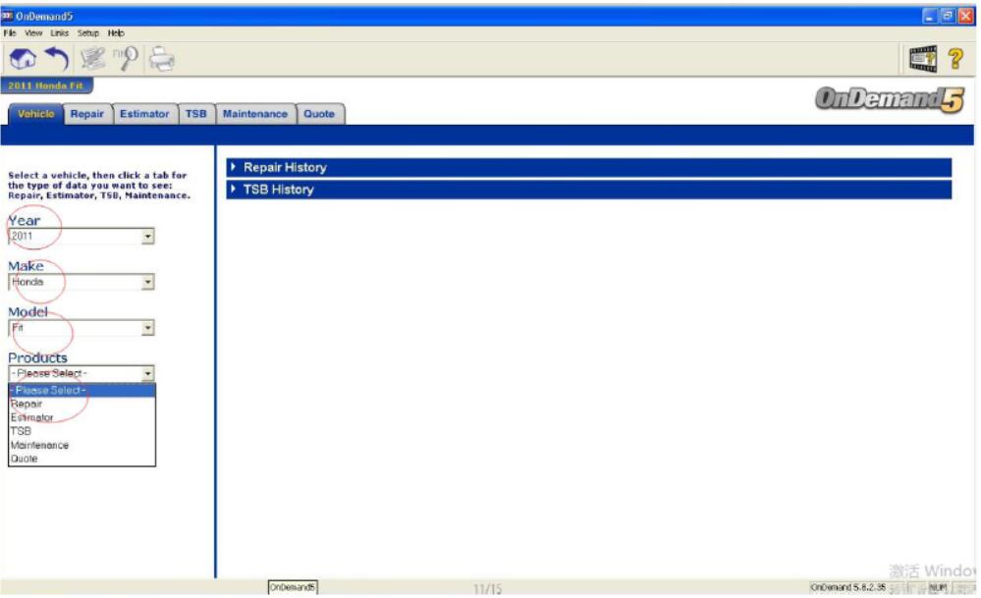Click the video tutorial film icon

[923, 61]
